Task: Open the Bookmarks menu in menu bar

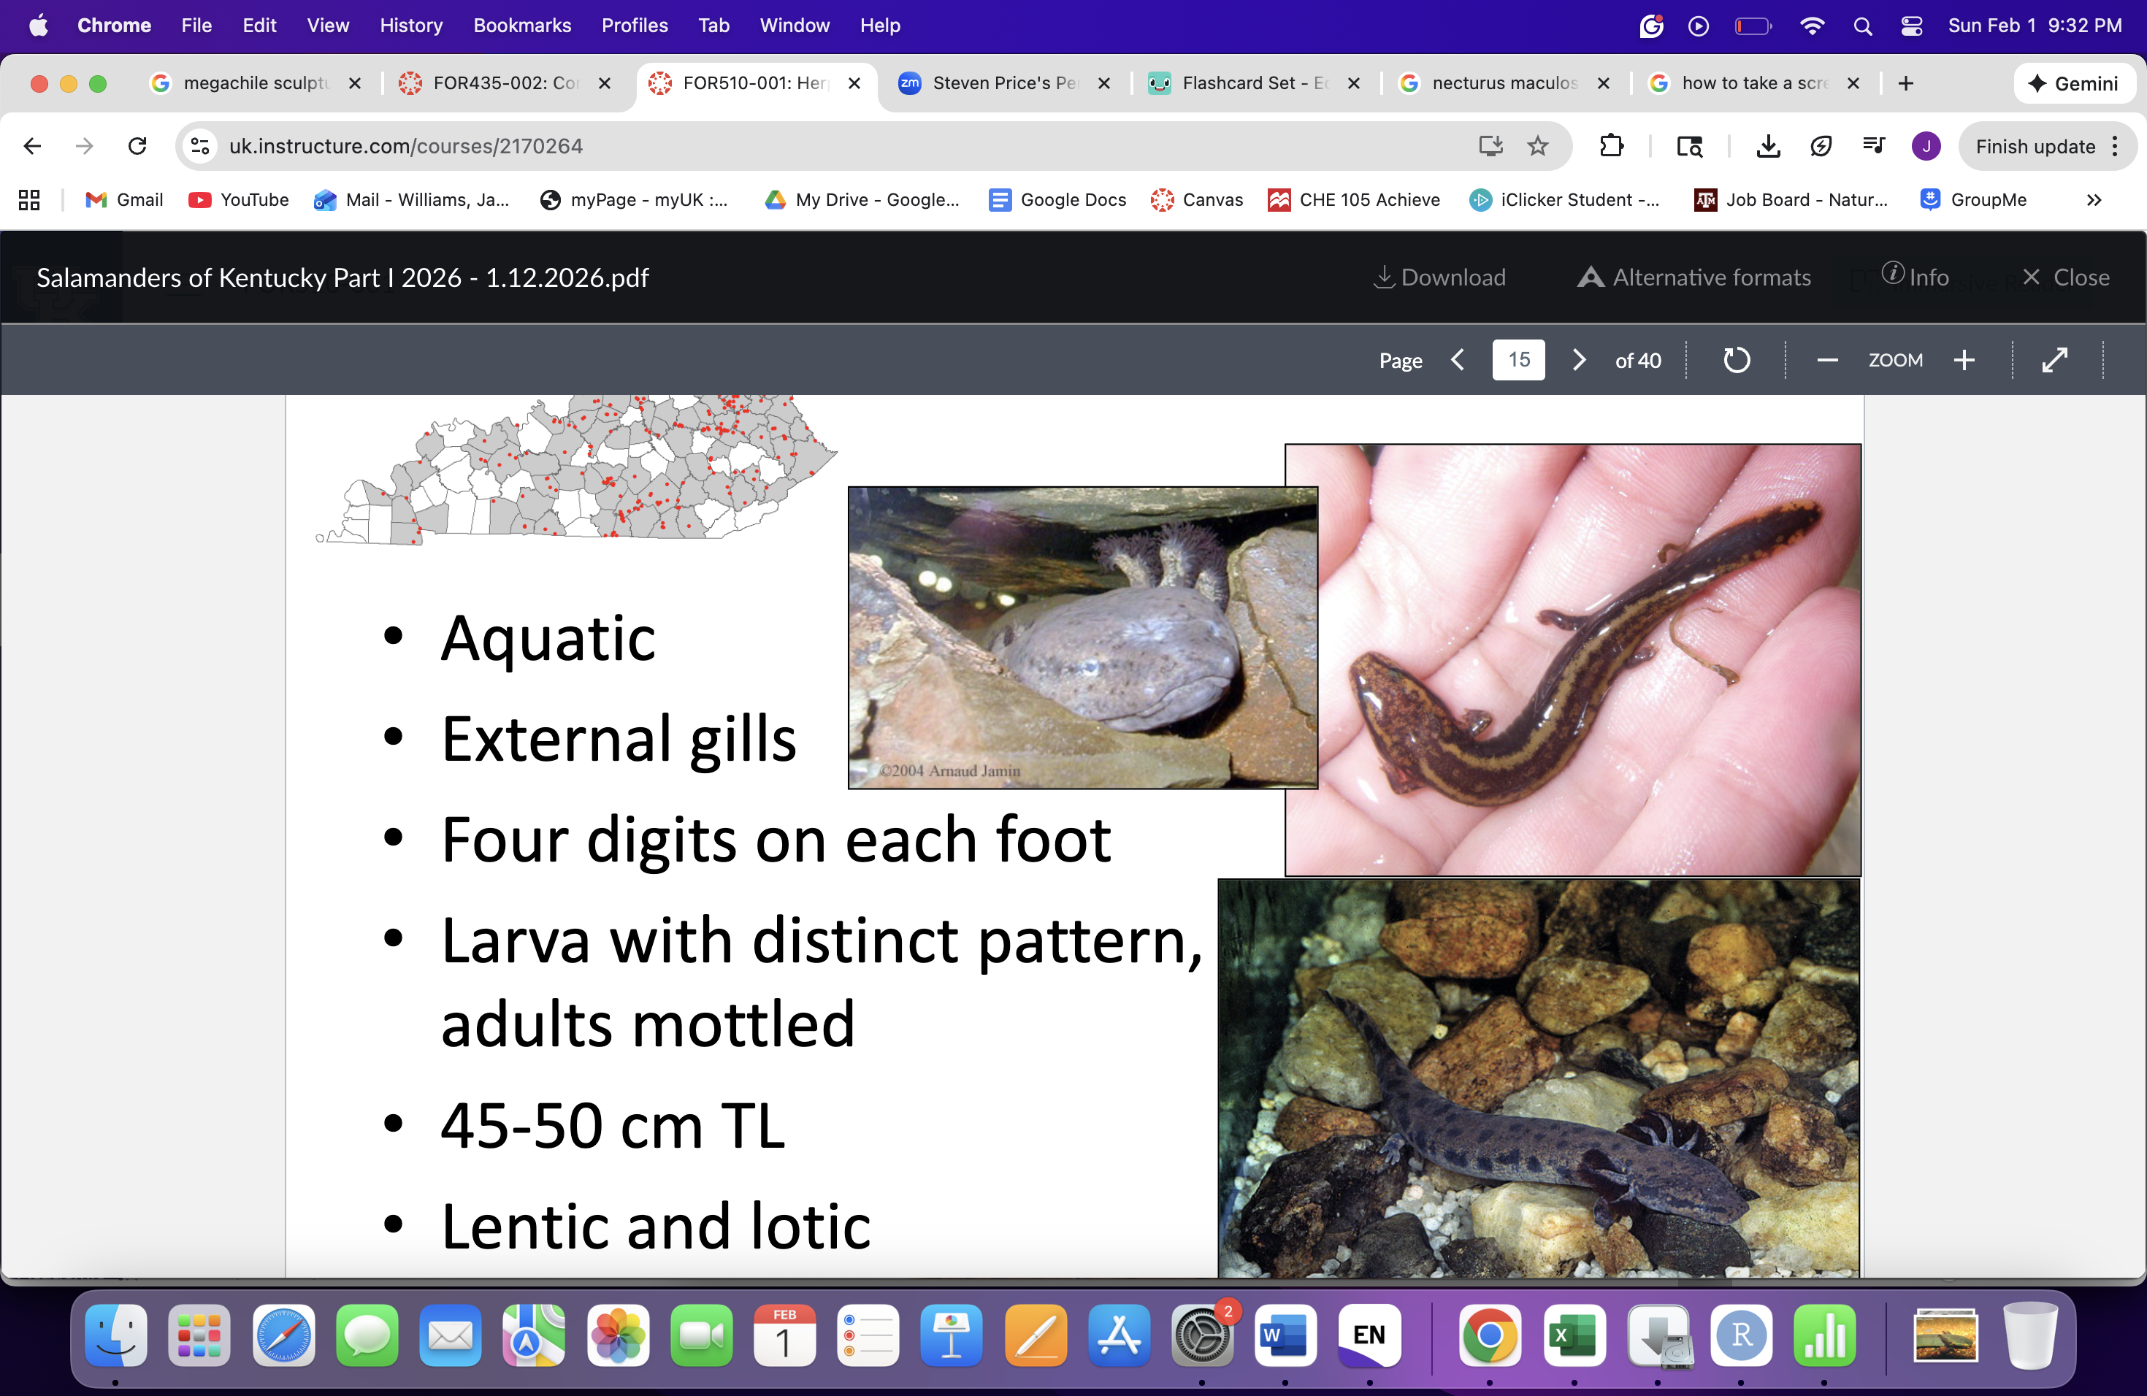Action: point(521,26)
